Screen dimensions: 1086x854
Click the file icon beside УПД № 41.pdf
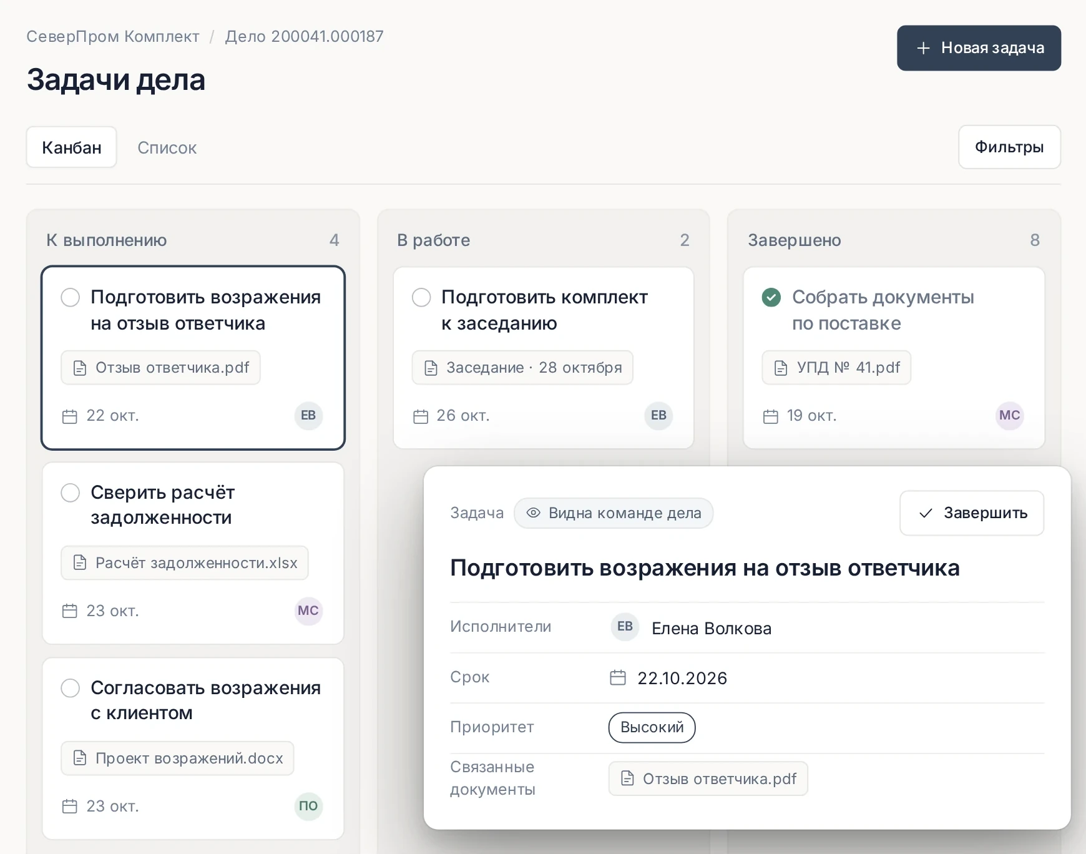tap(781, 368)
